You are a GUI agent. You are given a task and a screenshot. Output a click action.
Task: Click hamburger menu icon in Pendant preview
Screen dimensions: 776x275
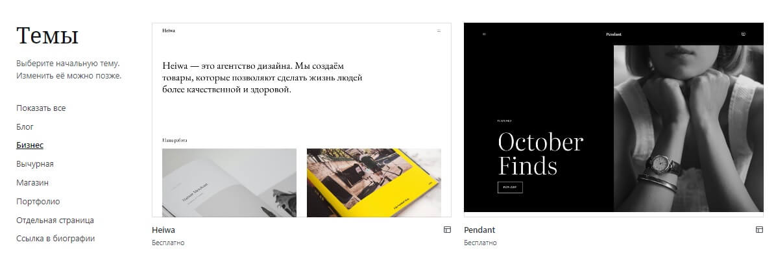484,34
